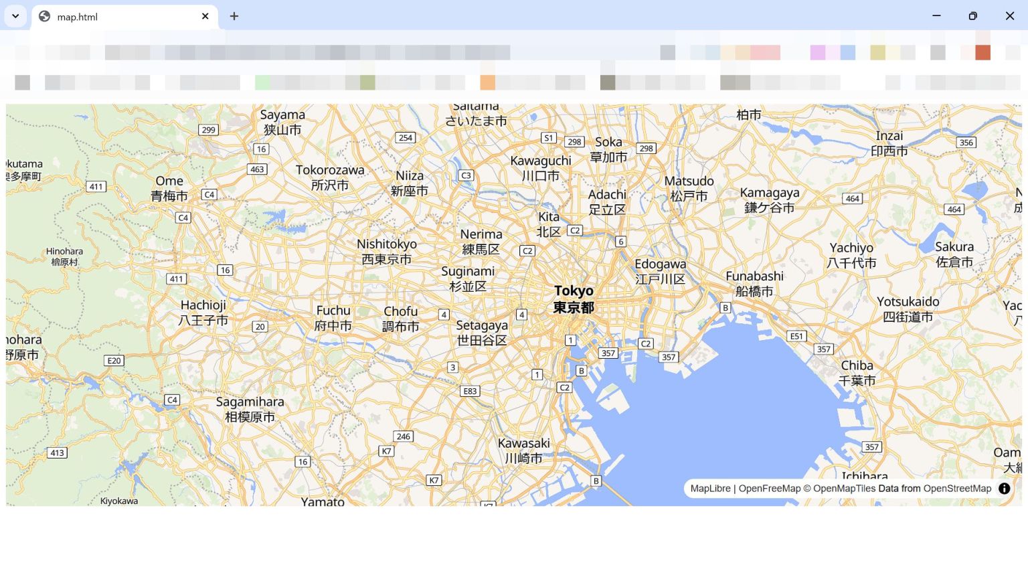Click the C4 route shield near Ome

coord(209,194)
